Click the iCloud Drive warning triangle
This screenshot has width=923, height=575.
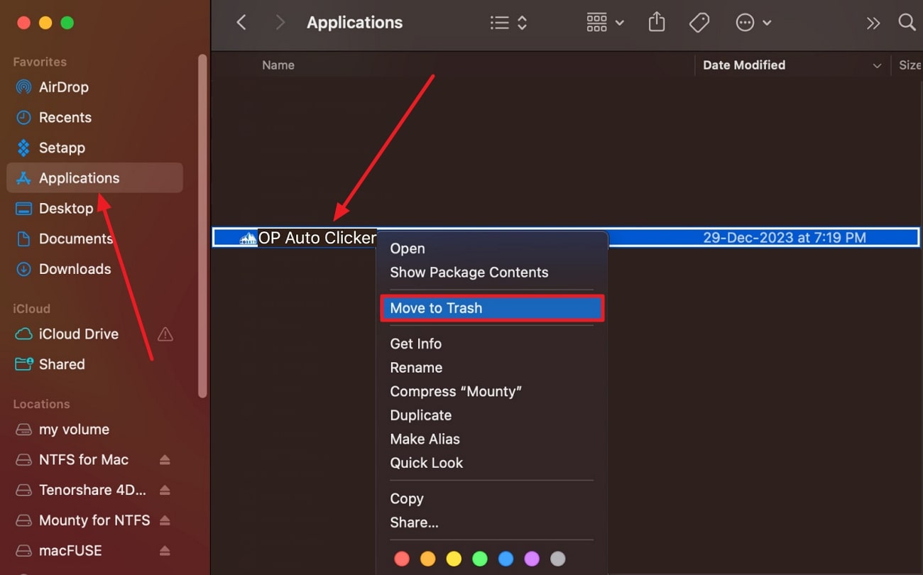coord(165,334)
